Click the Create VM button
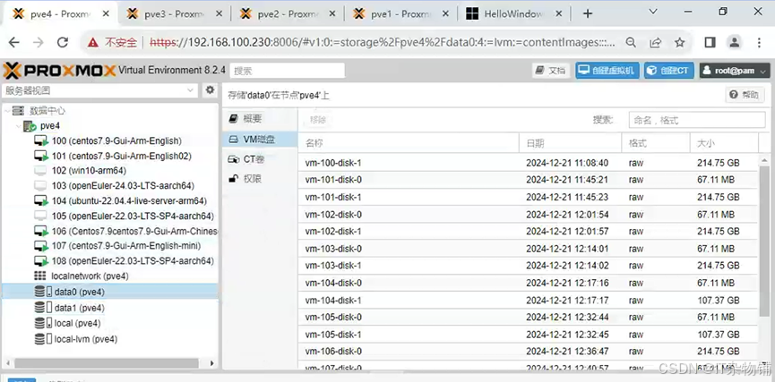The image size is (775, 382). 607,71
